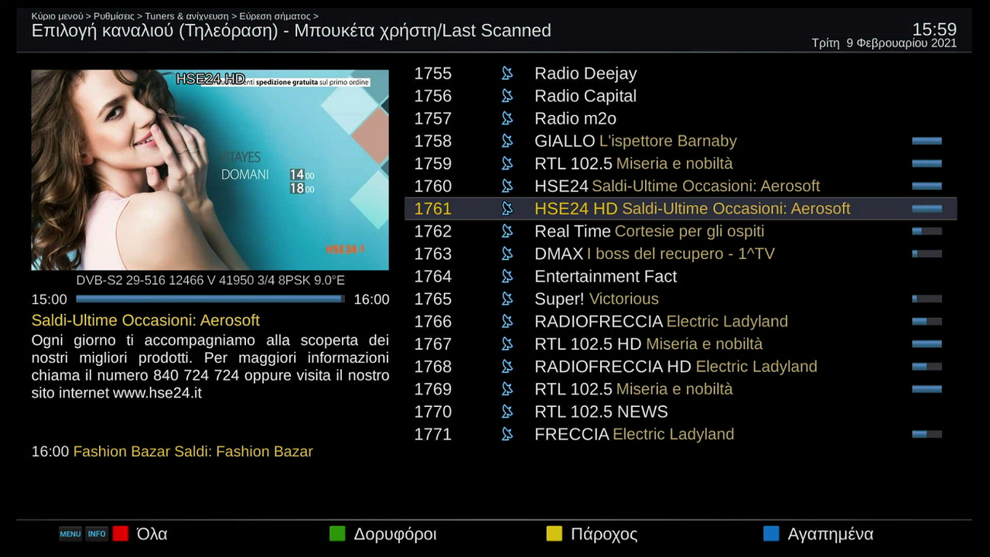Open the Πάροχος provider list
Screen dimensions: 990x557
(592, 534)
